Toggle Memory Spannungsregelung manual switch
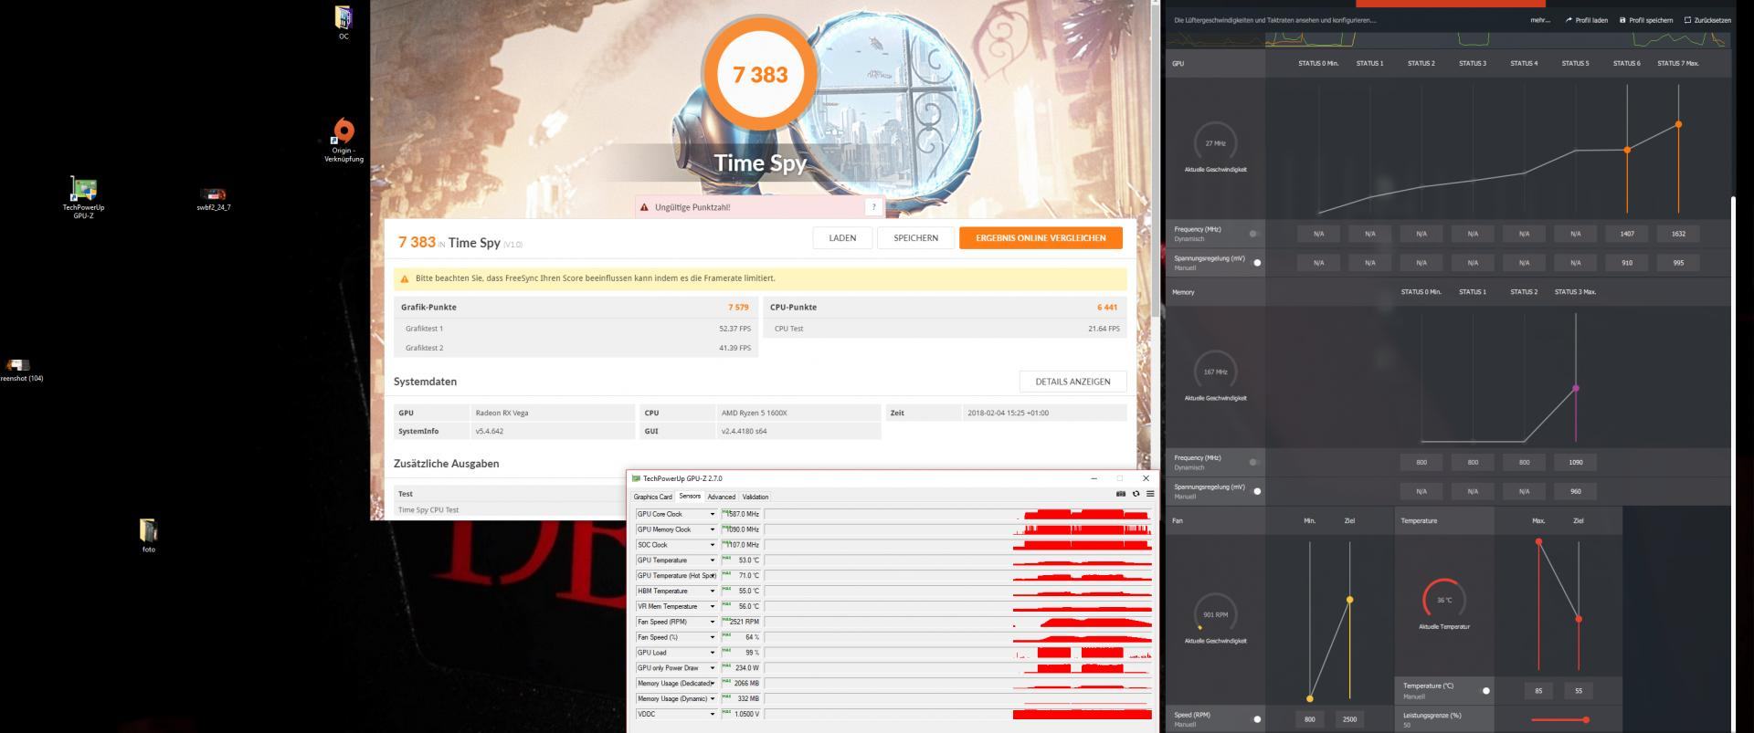 click(x=1256, y=491)
